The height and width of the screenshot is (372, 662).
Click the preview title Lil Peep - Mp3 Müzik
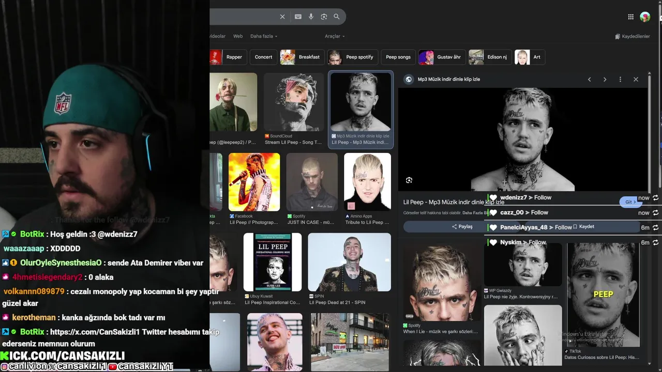(x=454, y=202)
